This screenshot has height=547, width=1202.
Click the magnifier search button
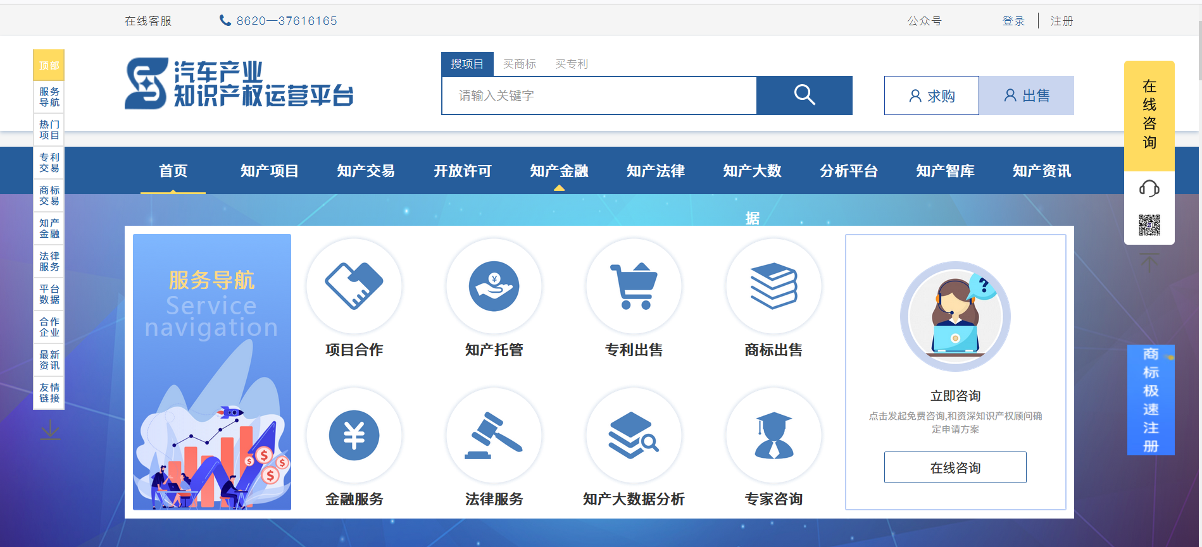[x=804, y=95]
